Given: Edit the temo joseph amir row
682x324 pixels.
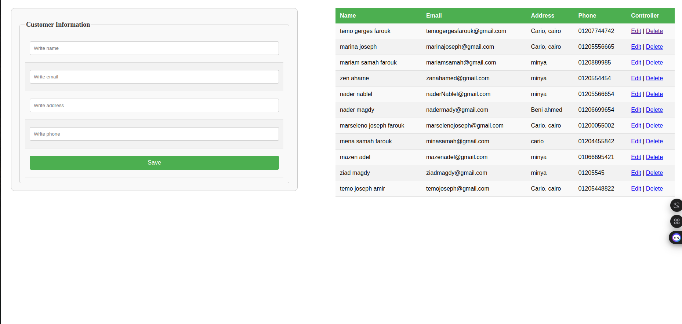Looking at the screenshot, I should click(636, 189).
